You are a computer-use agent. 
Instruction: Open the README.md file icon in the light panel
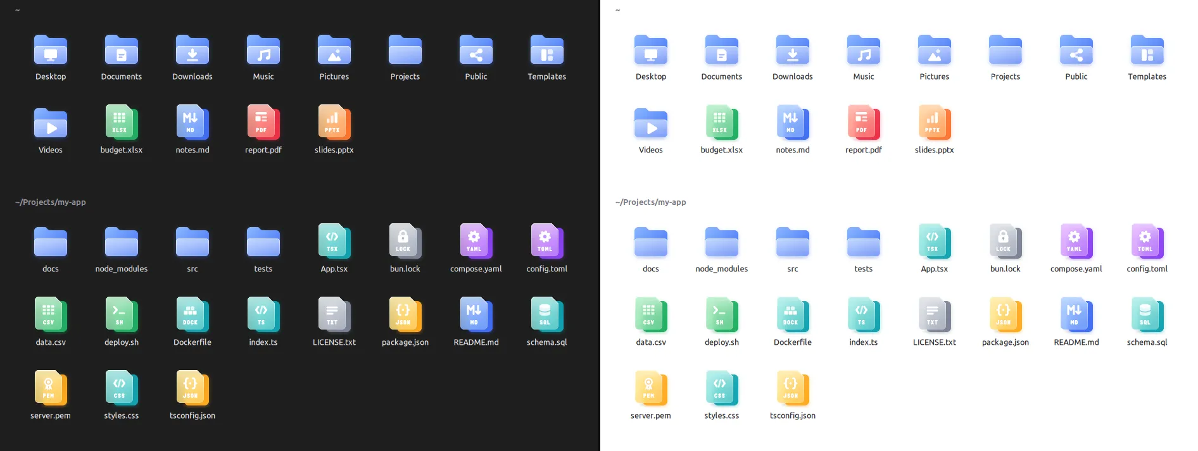[1076, 315]
